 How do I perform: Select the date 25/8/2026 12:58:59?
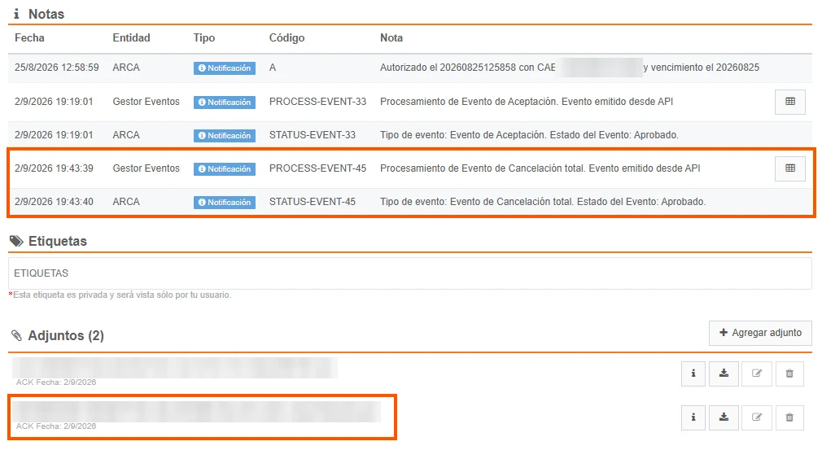[x=57, y=68]
